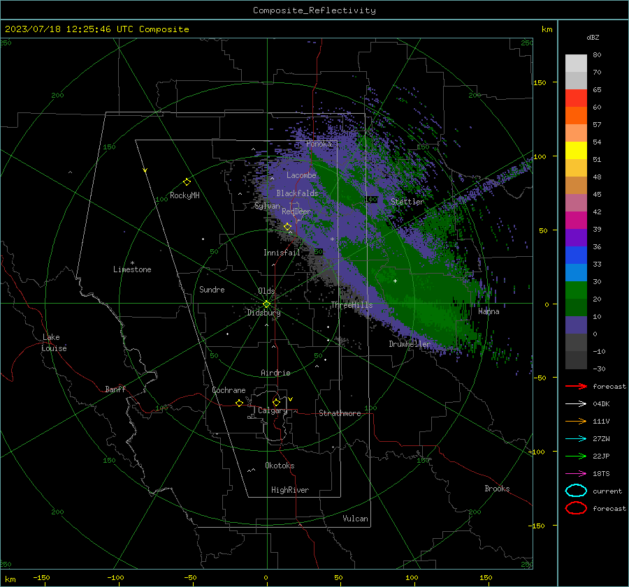Click the red 'forecast' ellipse legend symbol
The image size is (629, 587).
[x=576, y=508]
